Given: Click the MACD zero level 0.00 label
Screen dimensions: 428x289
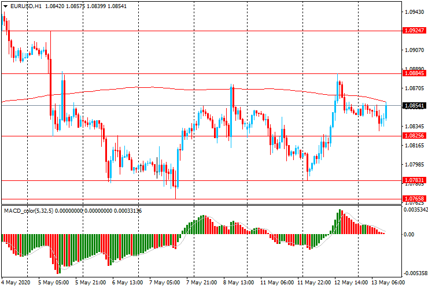Looking at the screenshot, I should (408, 234).
